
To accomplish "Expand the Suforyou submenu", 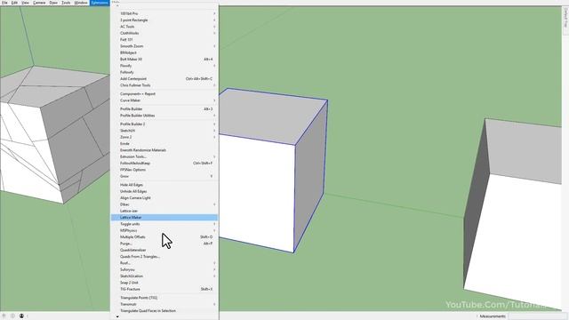I will click(x=164, y=270).
